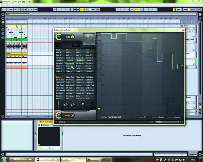The height and width of the screenshot is (162, 203).
Task: Click the time clock icon
Action: [72, 37]
